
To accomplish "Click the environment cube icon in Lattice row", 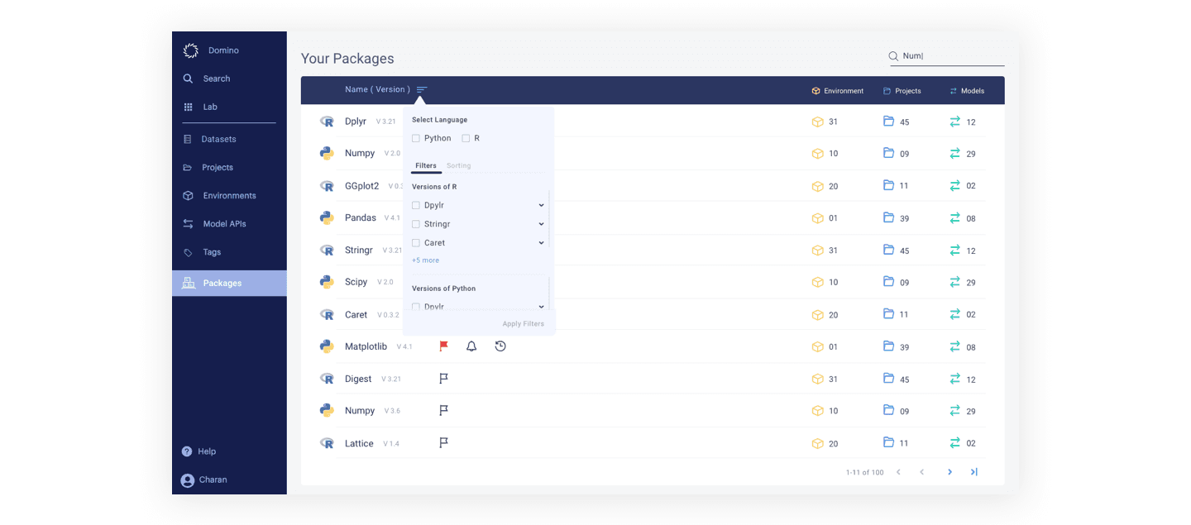I will pos(817,443).
